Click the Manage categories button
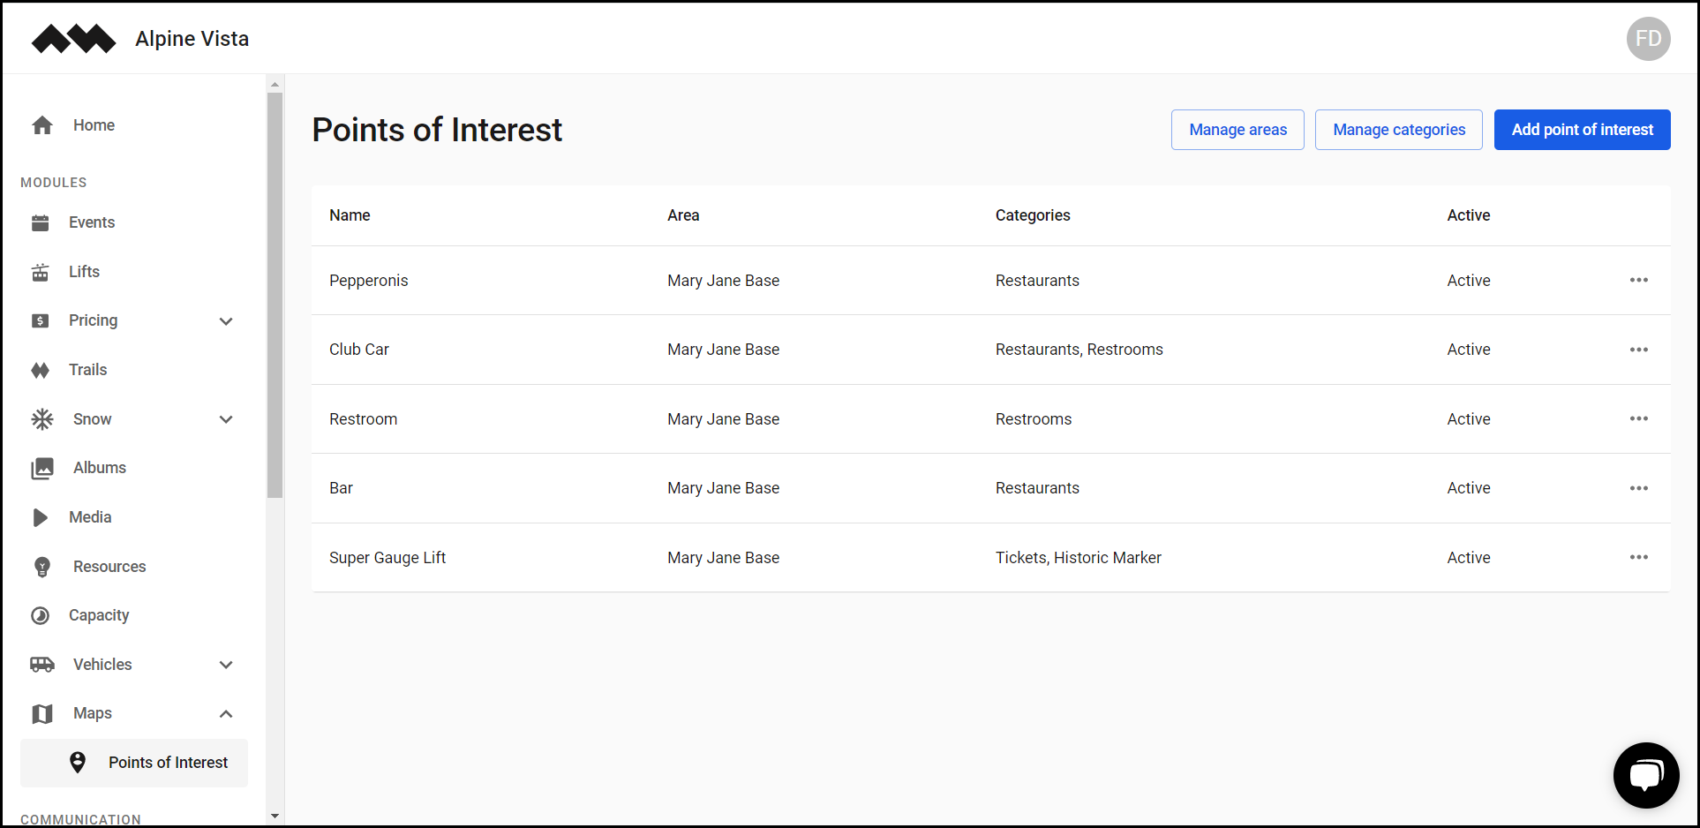The image size is (1700, 828). point(1399,130)
